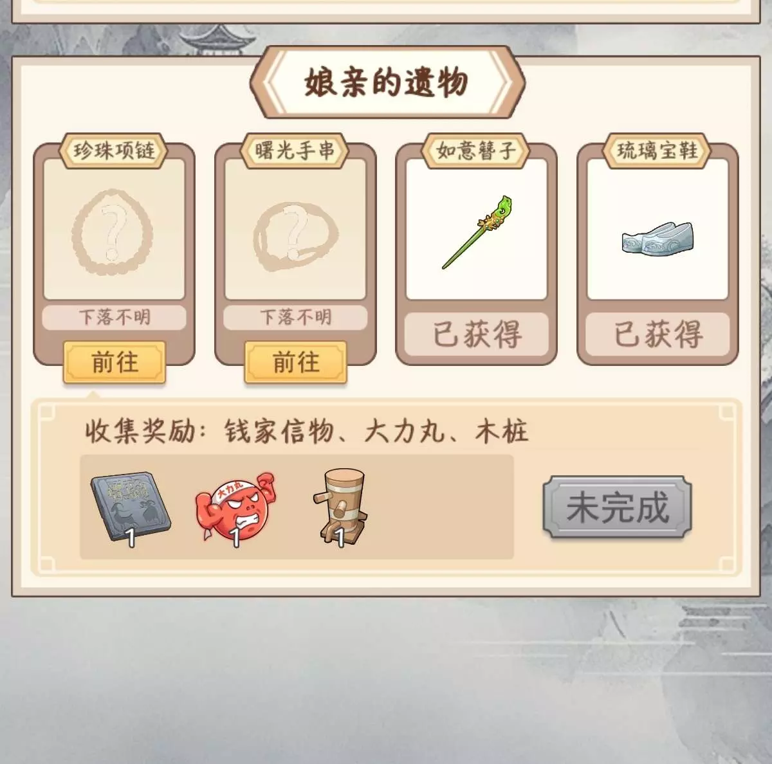Select the 曙光手串 title tag
Viewport: 772px width, 764px height.
pyautogui.click(x=295, y=150)
